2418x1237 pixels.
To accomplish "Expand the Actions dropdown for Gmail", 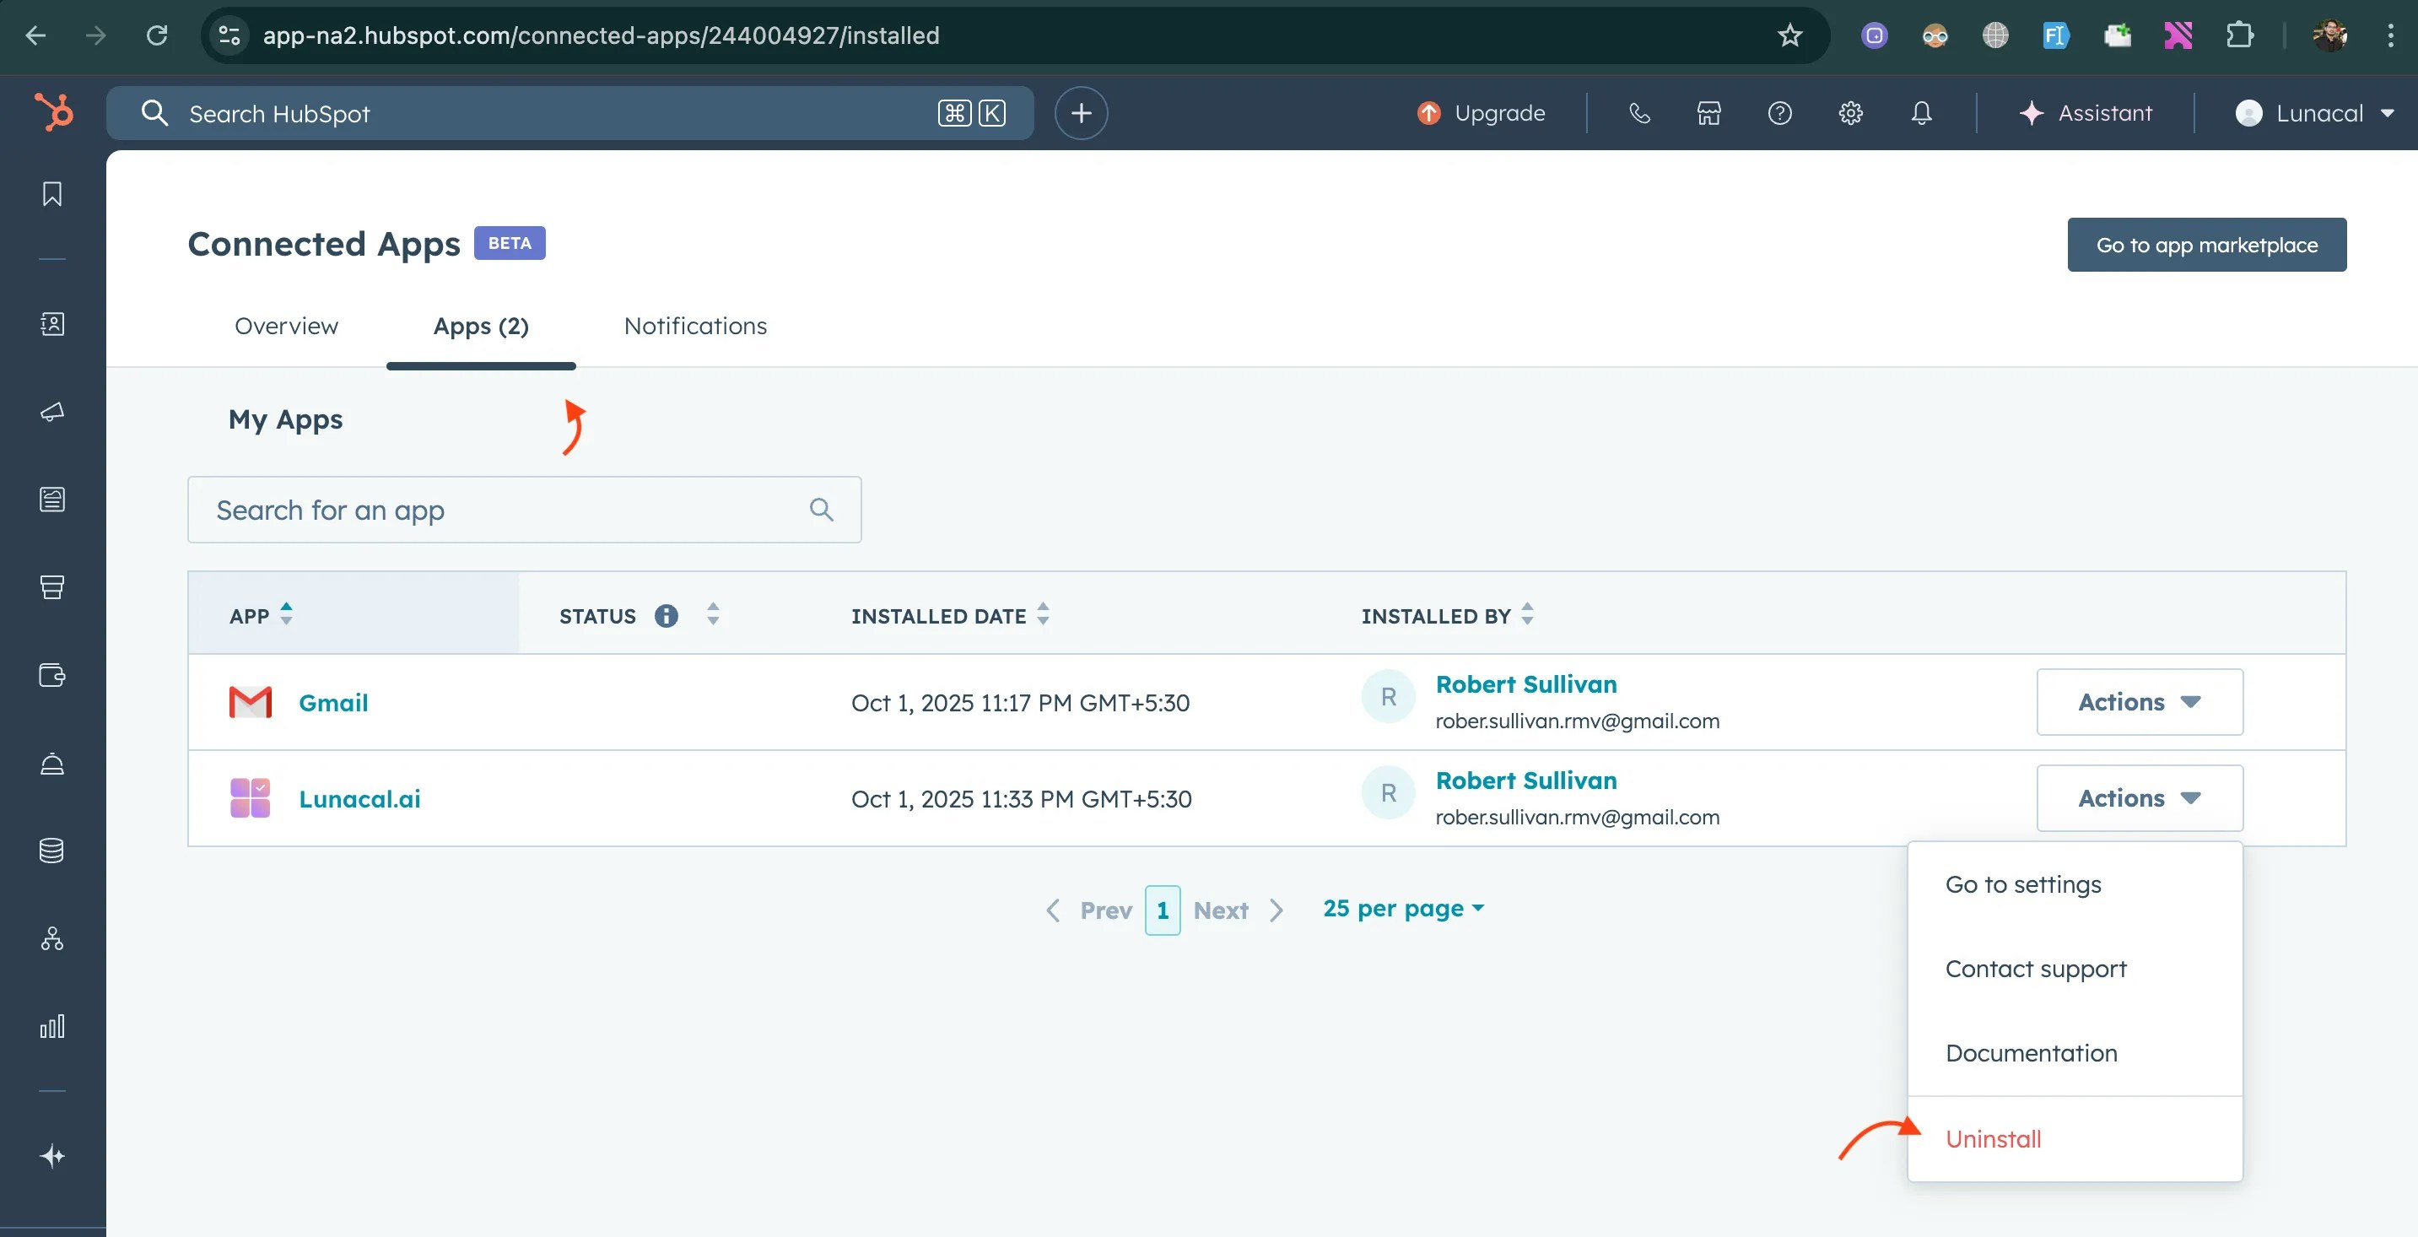I will pyautogui.click(x=2140, y=702).
